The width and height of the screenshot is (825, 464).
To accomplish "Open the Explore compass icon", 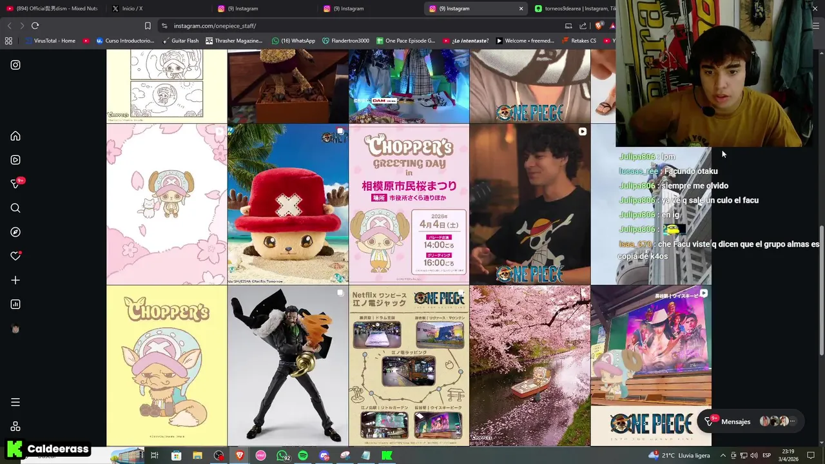I will click(x=15, y=232).
